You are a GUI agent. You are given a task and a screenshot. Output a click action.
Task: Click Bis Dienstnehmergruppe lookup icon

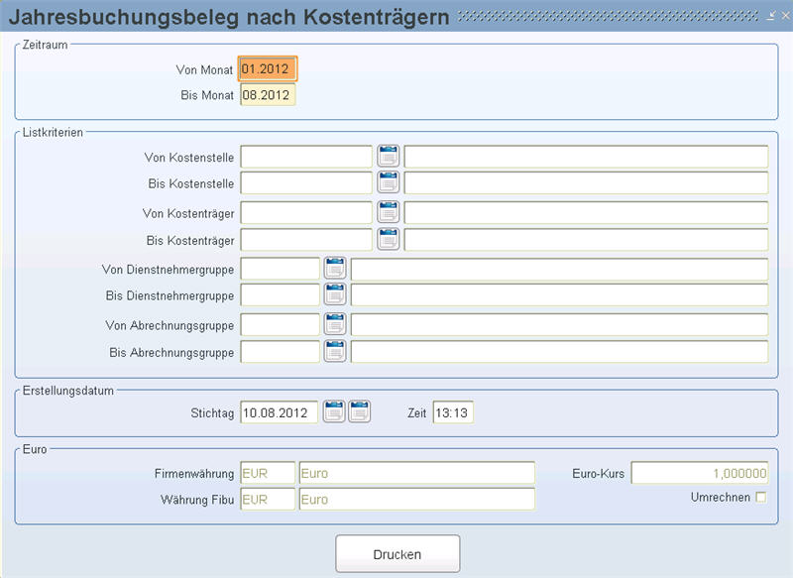point(335,295)
